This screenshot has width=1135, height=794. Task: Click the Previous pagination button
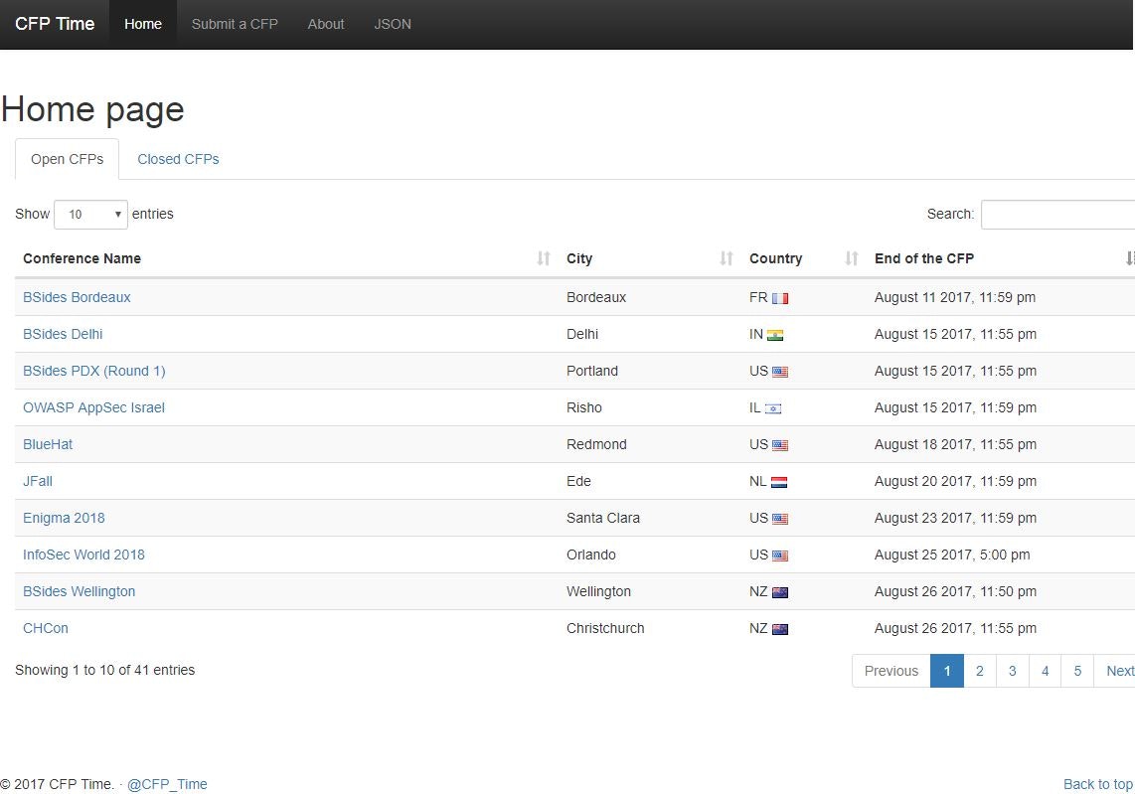tap(892, 671)
